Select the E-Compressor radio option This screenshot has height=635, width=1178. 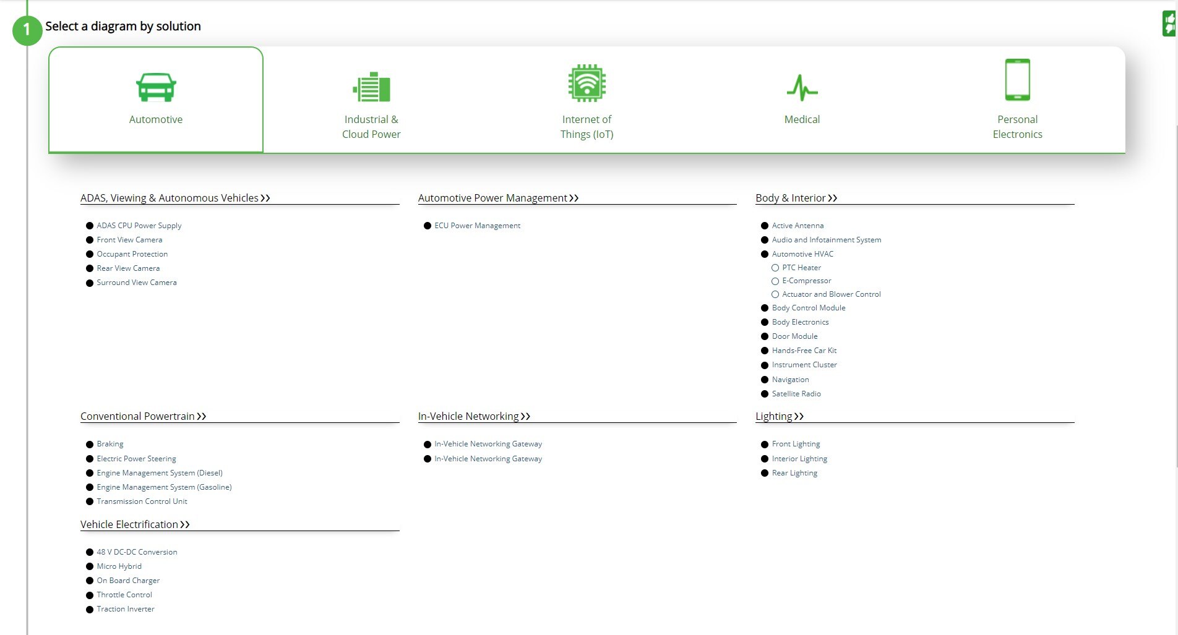pyautogui.click(x=775, y=281)
